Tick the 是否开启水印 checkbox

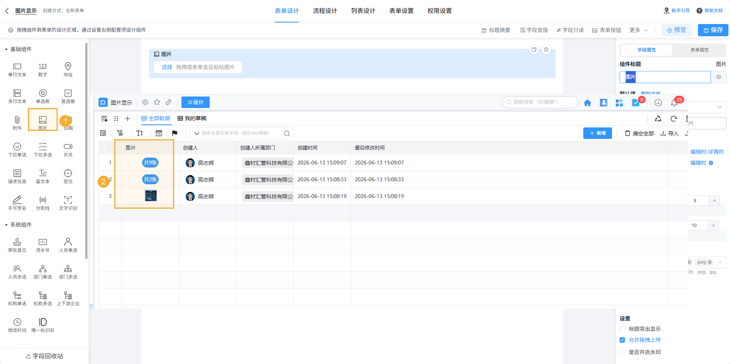coord(622,352)
